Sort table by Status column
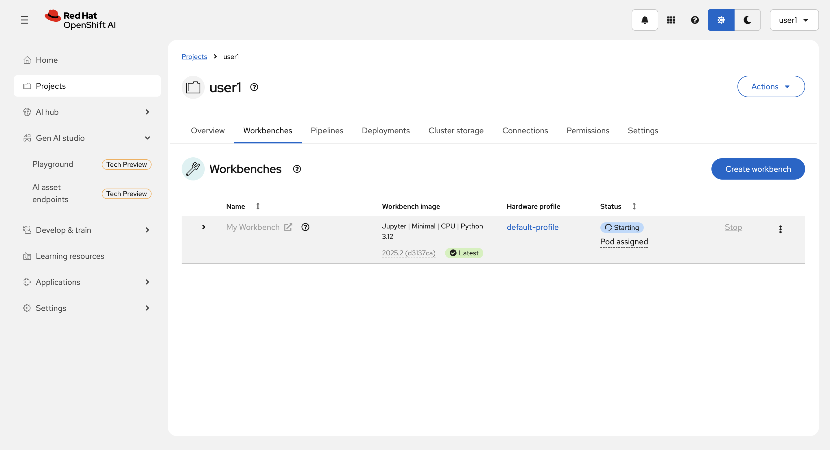The width and height of the screenshot is (830, 450). point(634,206)
